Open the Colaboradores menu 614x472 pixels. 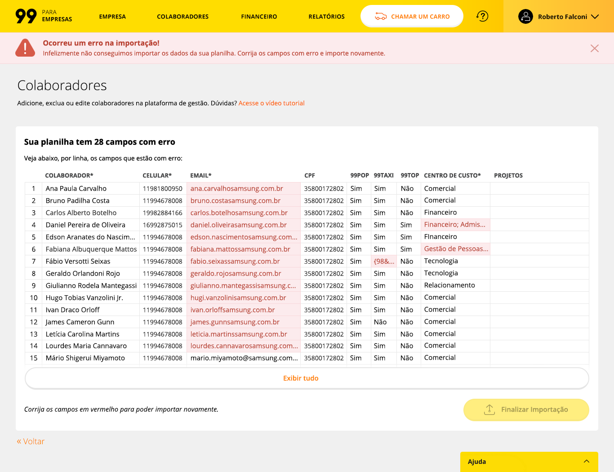182,17
